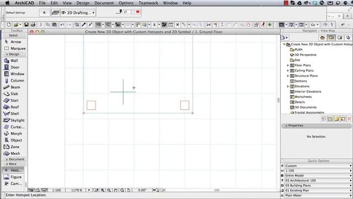The image size is (353, 199).
Task: Select the Object tool
Action: pyautogui.click(x=14, y=140)
